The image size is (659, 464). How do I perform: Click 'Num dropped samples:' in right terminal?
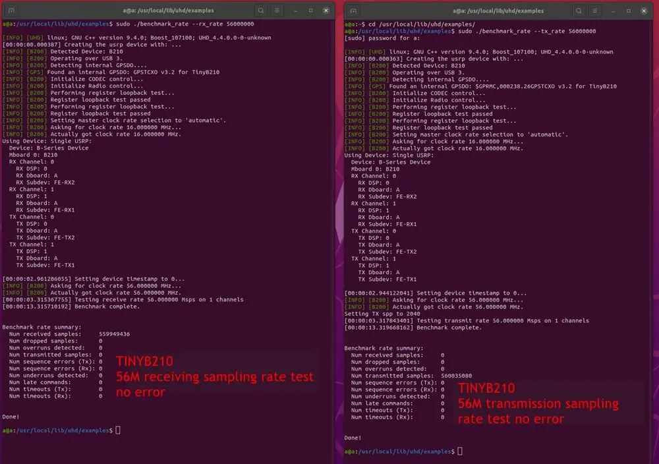pyautogui.click(x=386, y=362)
